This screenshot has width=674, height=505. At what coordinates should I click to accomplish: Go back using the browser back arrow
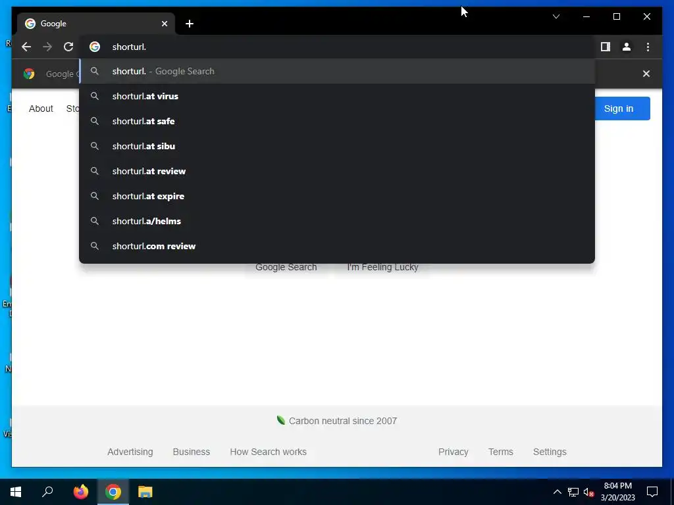click(x=26, y=47)
